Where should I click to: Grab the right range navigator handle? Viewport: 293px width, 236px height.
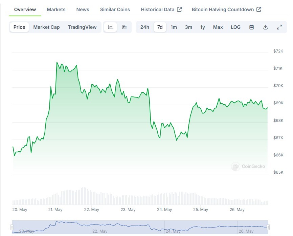[x=268, y=227]
